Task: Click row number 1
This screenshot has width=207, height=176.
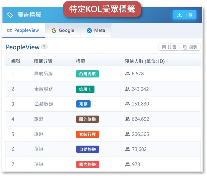Action: tap(13, 74)
